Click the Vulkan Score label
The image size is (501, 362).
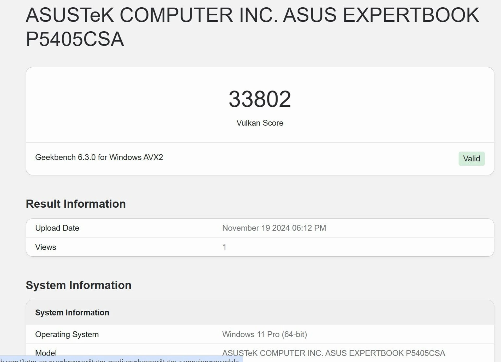(260, 123)
